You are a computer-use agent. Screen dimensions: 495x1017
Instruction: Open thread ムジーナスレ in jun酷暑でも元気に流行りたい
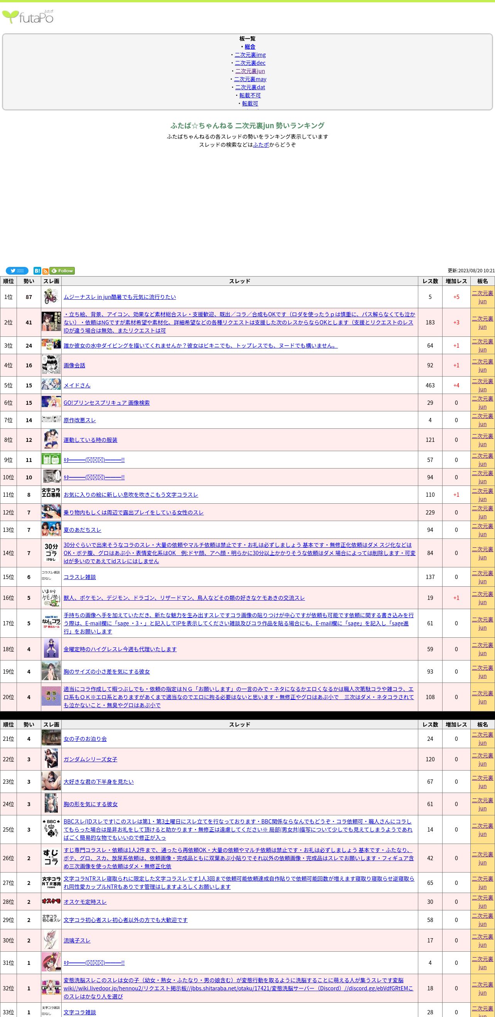[120, 297]
